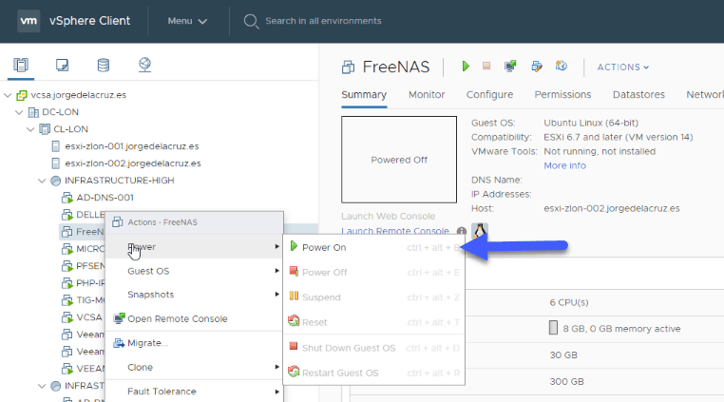Switch to the Permissions tab
724x402 pixels.
(x=562, y=95)
